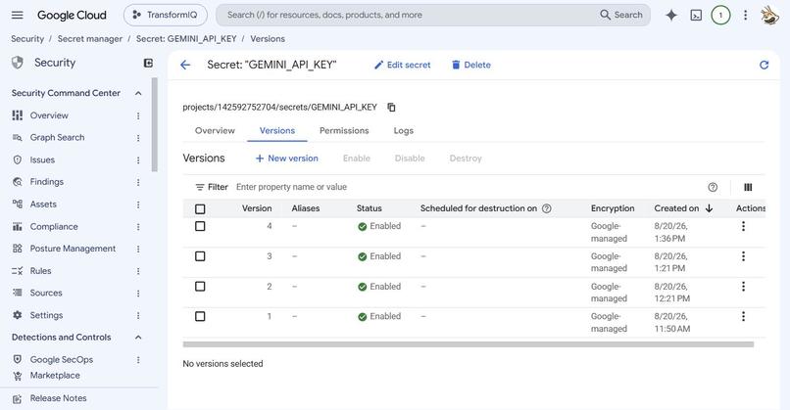Viewport: 790px width, 410px height.
Task: Collapse Security Command Center section
Action: click(x=138, y=94)
